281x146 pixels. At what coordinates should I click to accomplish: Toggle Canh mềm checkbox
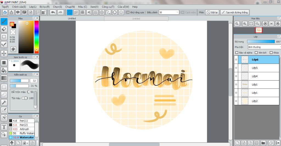coord(183,12)
